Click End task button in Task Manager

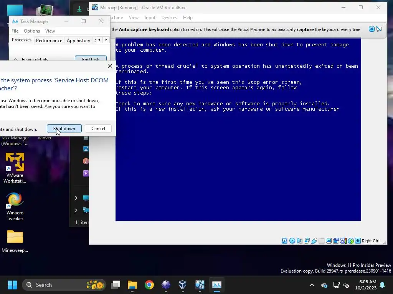tap(91, 59)
